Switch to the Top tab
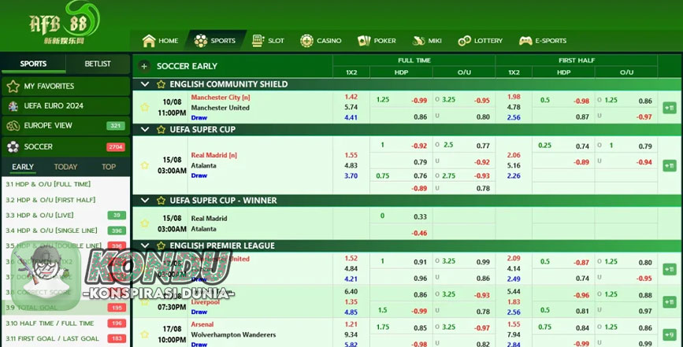Viewport: 683px width, 347px height. pos(109,167)
